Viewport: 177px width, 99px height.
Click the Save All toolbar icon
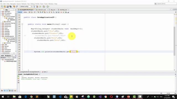pos(11,7)
